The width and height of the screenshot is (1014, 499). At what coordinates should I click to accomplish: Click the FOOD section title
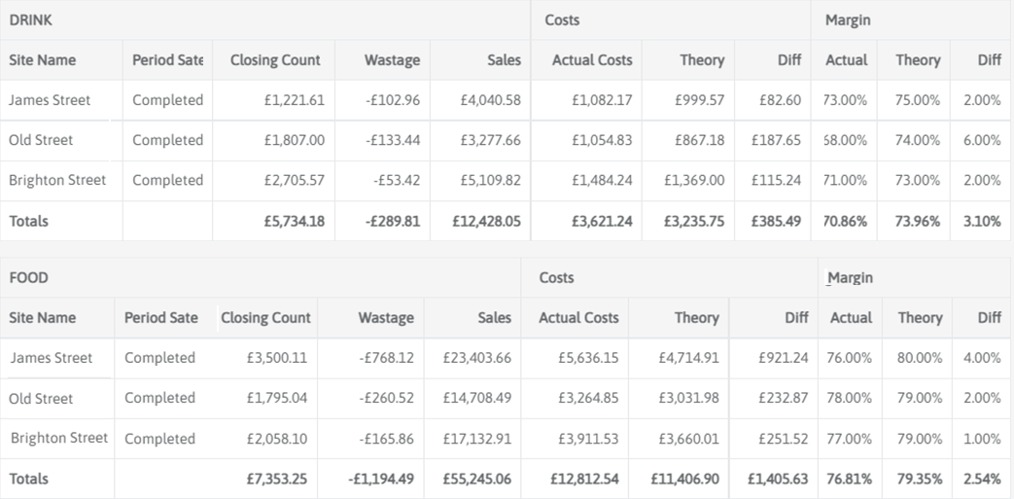point(28,278)
